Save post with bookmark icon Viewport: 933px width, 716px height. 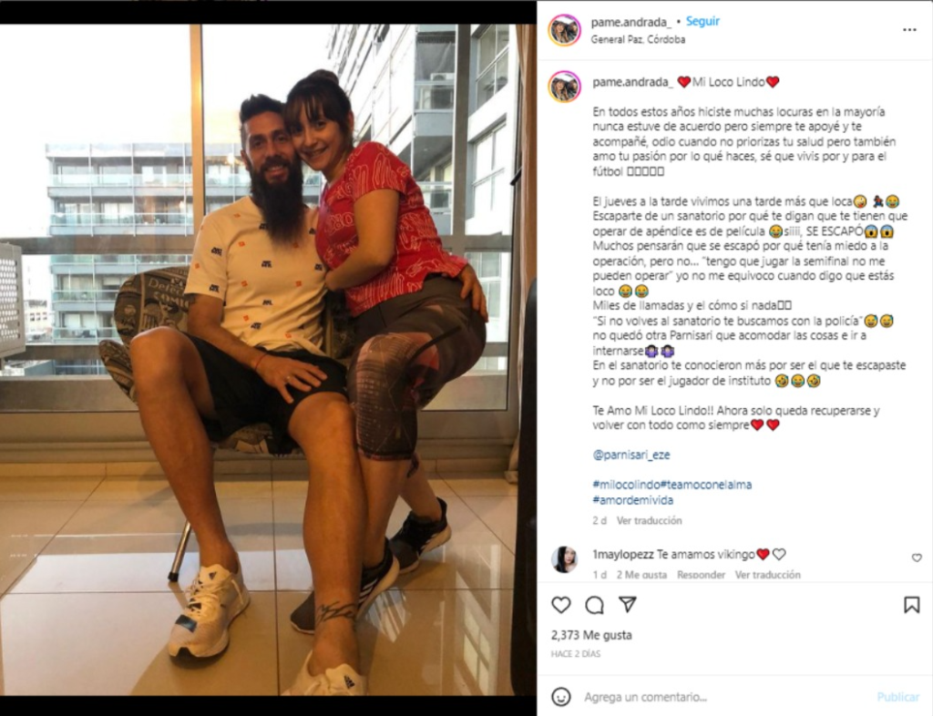911,606
